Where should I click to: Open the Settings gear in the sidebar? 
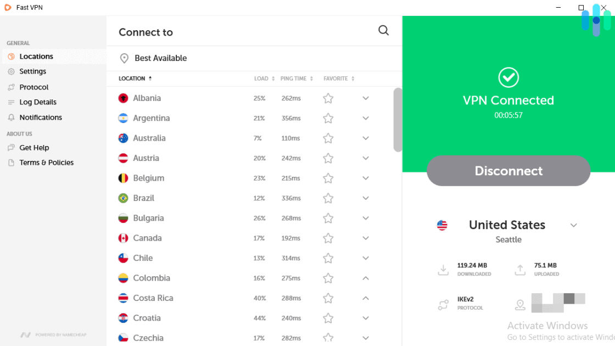[12, 71]
